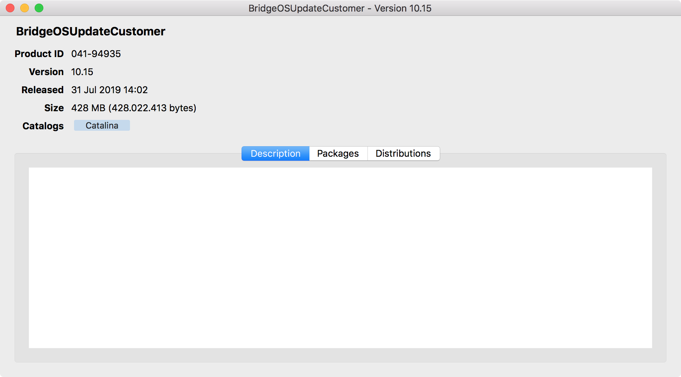Click the bold Version label
This screenshot has width=681, height=377.
(46, 72)
